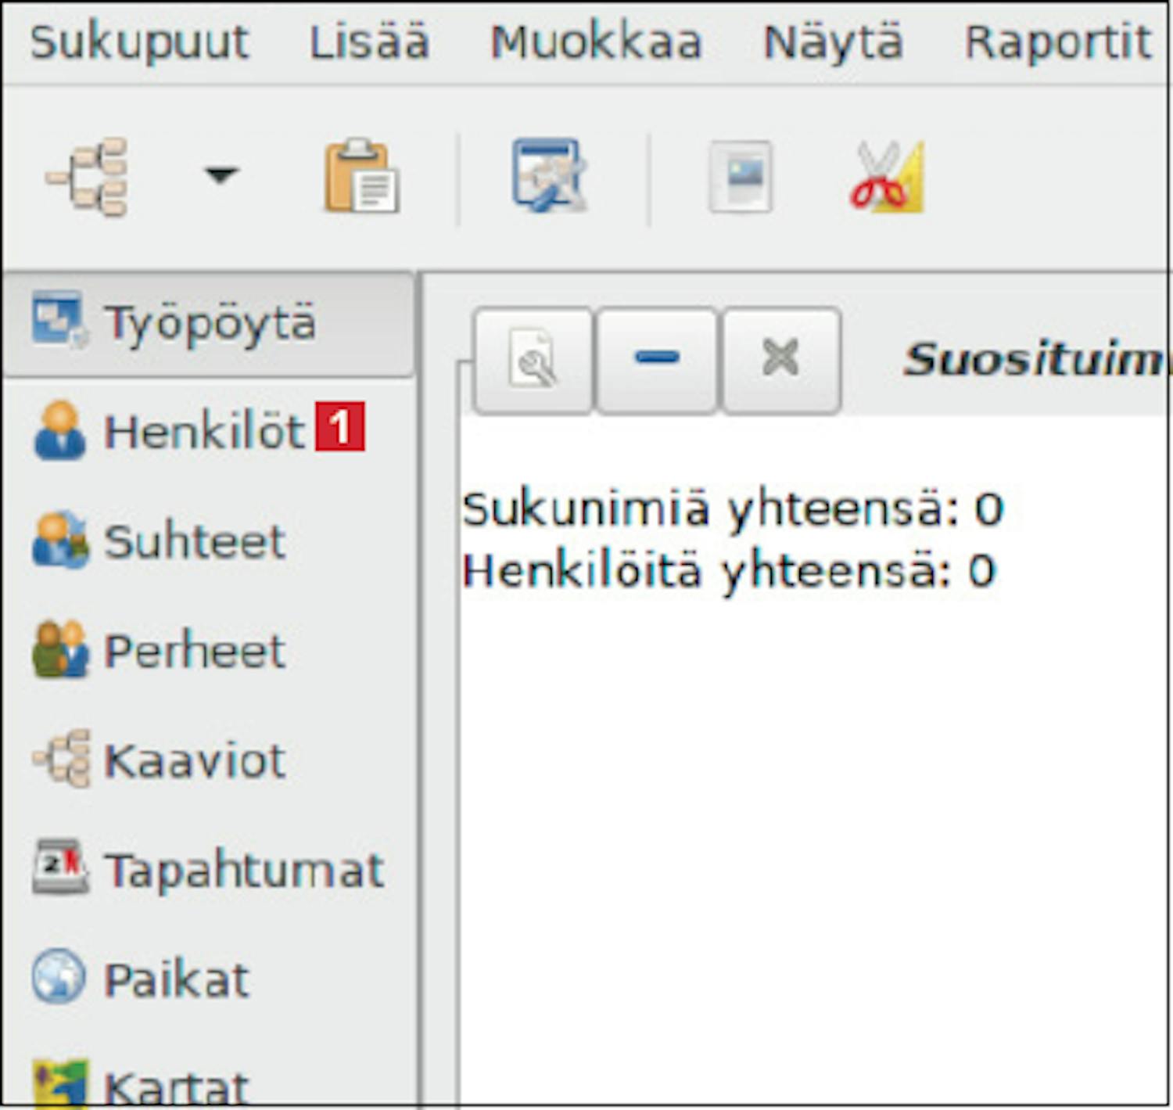This screenshot has width=1173, height=1110.
Task: Click the Henkilöt person icon
Action: pyautogui.click(x=59, y=429)
